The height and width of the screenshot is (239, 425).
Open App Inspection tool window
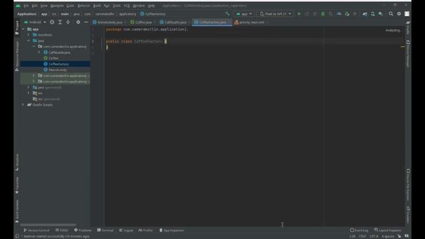click(x=171, y=230)
